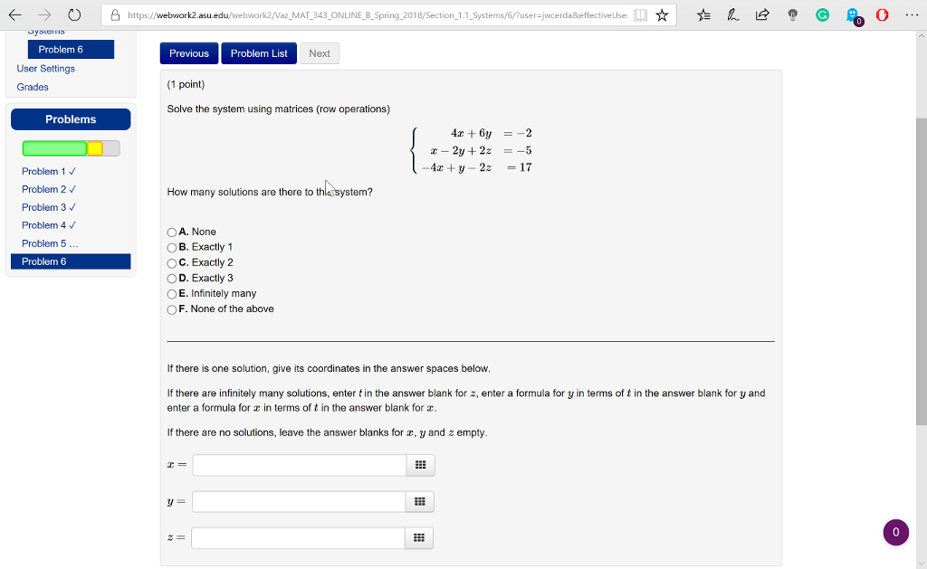The width and height of the screenshot is (927, 569).
Task: Open Problem 3 from the sidebar
Action: (x=44, y=207)
